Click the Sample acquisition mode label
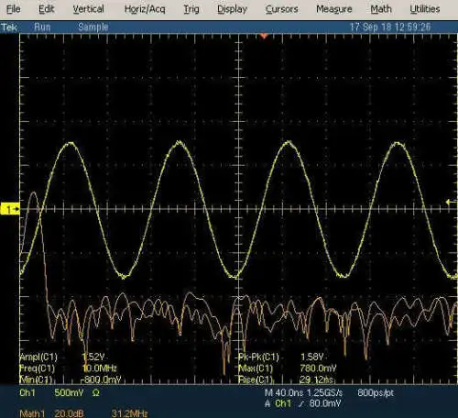Viewport: 458px width, 418px height. pos(93,27)
